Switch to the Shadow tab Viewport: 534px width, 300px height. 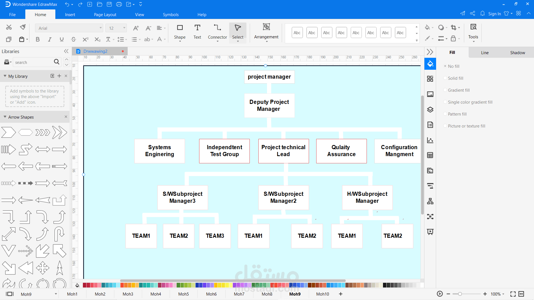[x=518, y=52]
